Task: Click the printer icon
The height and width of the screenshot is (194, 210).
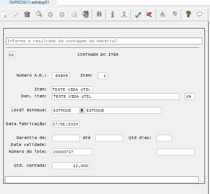Action: [x=74, y=14]
